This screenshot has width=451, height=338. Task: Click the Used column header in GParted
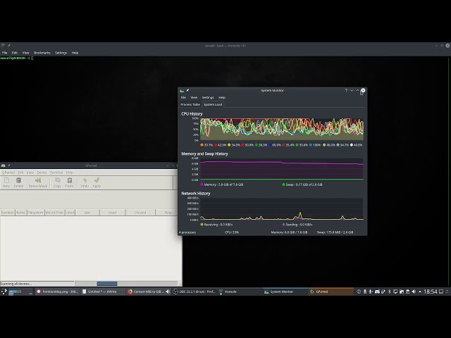click(x=113, y=213)
